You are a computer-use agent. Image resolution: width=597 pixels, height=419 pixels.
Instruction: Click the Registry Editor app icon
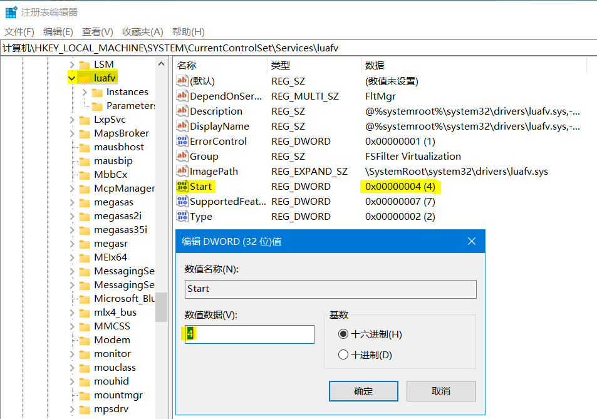11,12
